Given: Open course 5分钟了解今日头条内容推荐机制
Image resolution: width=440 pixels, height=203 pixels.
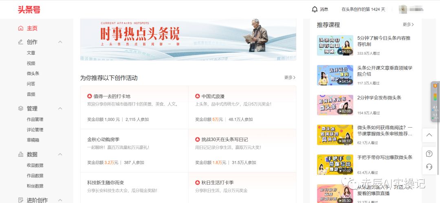Looking at the screenshot, I should tap(384, 41).
